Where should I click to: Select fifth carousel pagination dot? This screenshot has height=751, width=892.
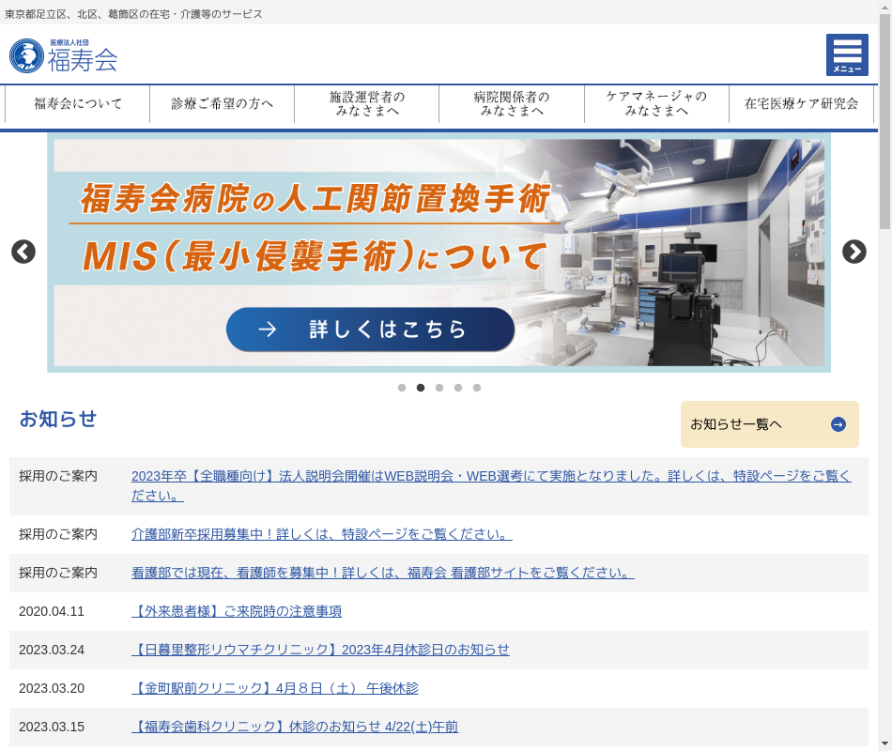[477, 388]
